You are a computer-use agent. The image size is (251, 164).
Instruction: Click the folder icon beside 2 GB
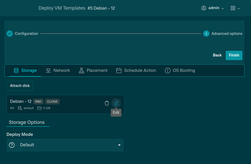coord(39,108)
